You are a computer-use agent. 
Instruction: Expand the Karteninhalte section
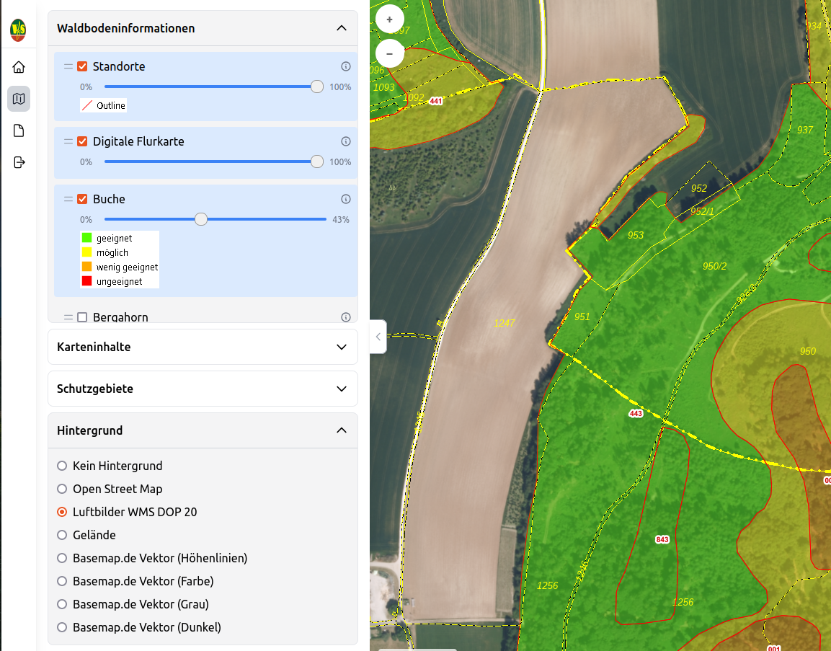[342, 347]
